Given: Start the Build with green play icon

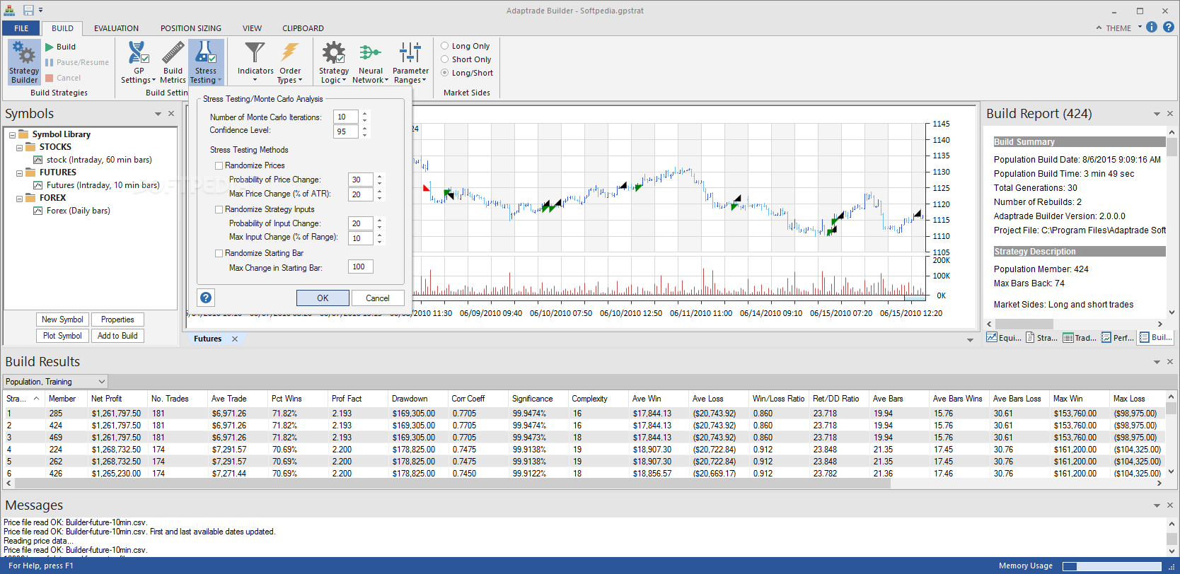Looking at the screenshot, I should [x=50, y=47].
